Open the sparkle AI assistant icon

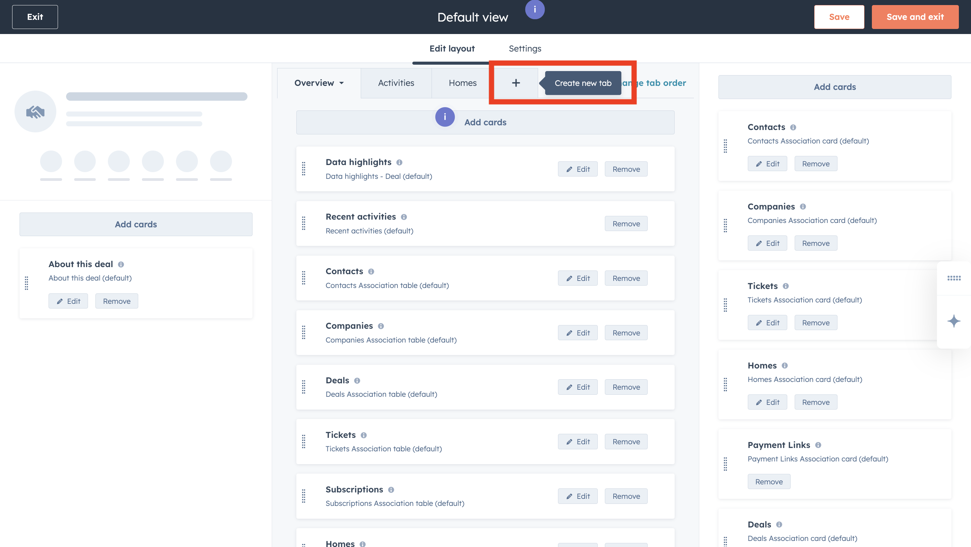pyautogui.click(x=954, y=321)
